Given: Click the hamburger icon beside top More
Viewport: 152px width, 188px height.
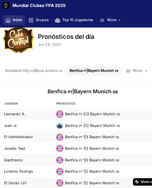Looking at the screenshot, I should point(102,20).
